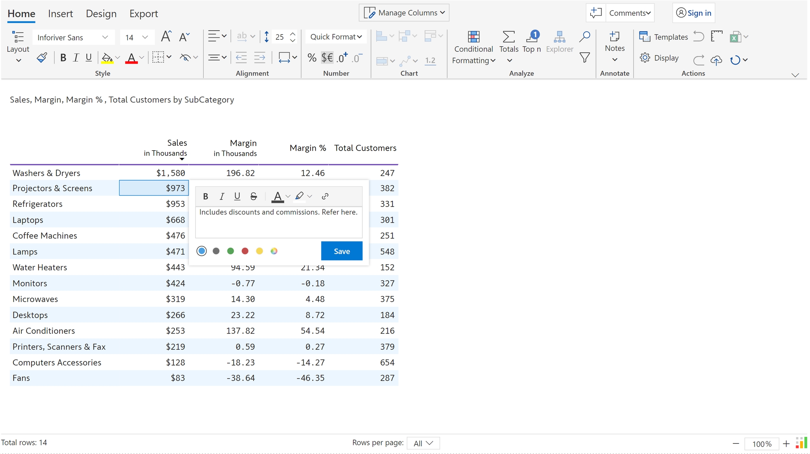Screen dimensions: 810x454
Task: Toggle underline in the ribbon Style group
Action: click(x=89, y=58)
